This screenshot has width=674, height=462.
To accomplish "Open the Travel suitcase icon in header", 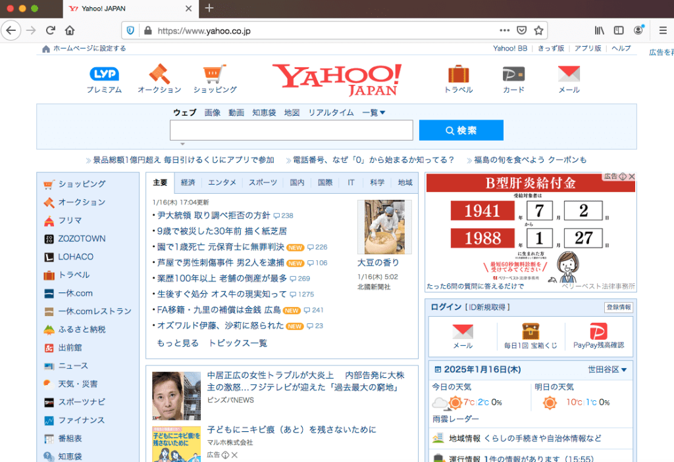I will tap(458, 74).
